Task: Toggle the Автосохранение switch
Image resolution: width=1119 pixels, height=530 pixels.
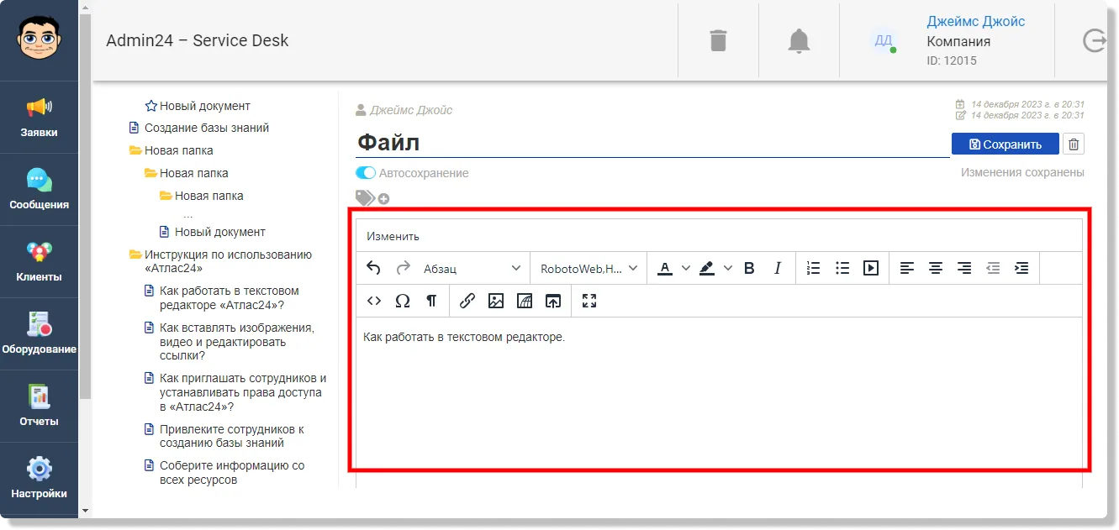Action: point(366,173)
